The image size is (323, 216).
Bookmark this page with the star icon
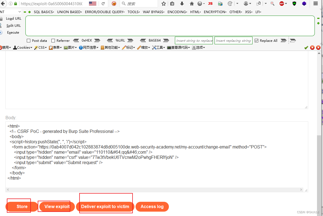click(164, 4)
